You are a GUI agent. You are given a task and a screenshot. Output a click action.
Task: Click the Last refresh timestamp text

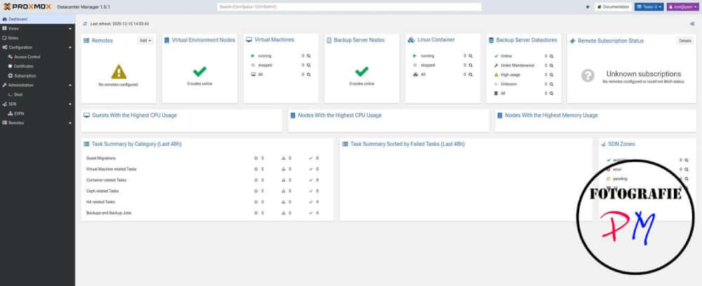[119, 24]
